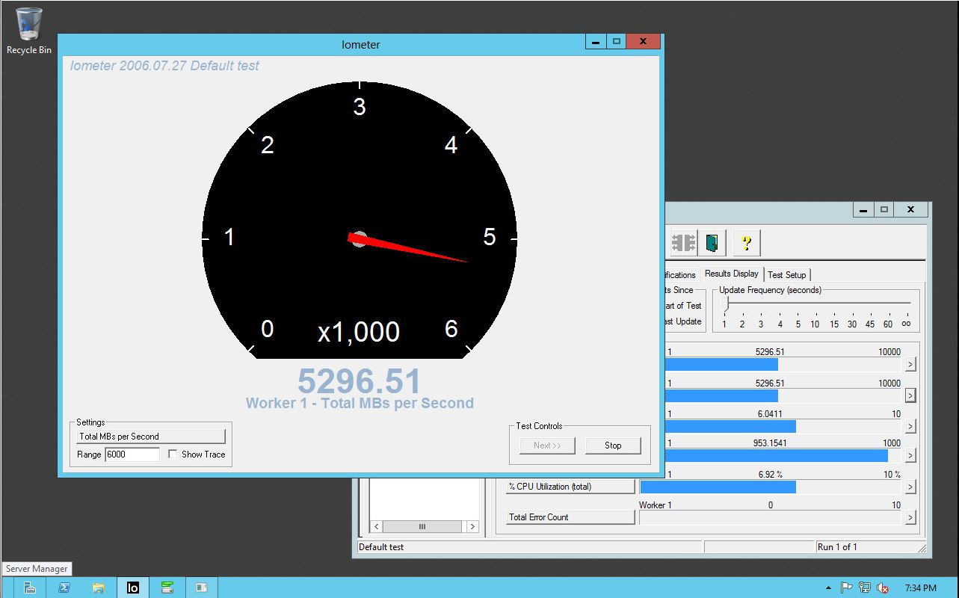This screenshot has width=959, height=598.
Task: Expand the arrow beside the first 5296.51 bar
Action: tap(910, 365)
